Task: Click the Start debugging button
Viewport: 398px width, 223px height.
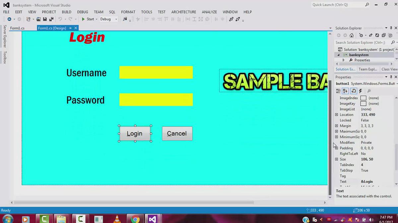Action: pyautogui.click(x=88, y=19)
